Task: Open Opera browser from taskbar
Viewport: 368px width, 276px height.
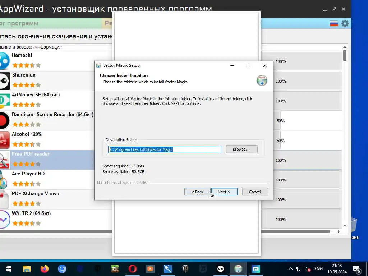Action: click(x=133, y=269)
